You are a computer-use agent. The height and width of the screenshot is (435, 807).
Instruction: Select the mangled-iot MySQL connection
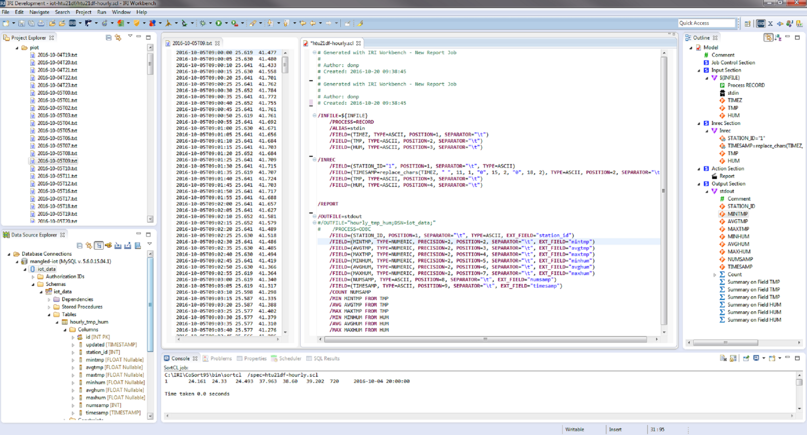coord(70,261)
